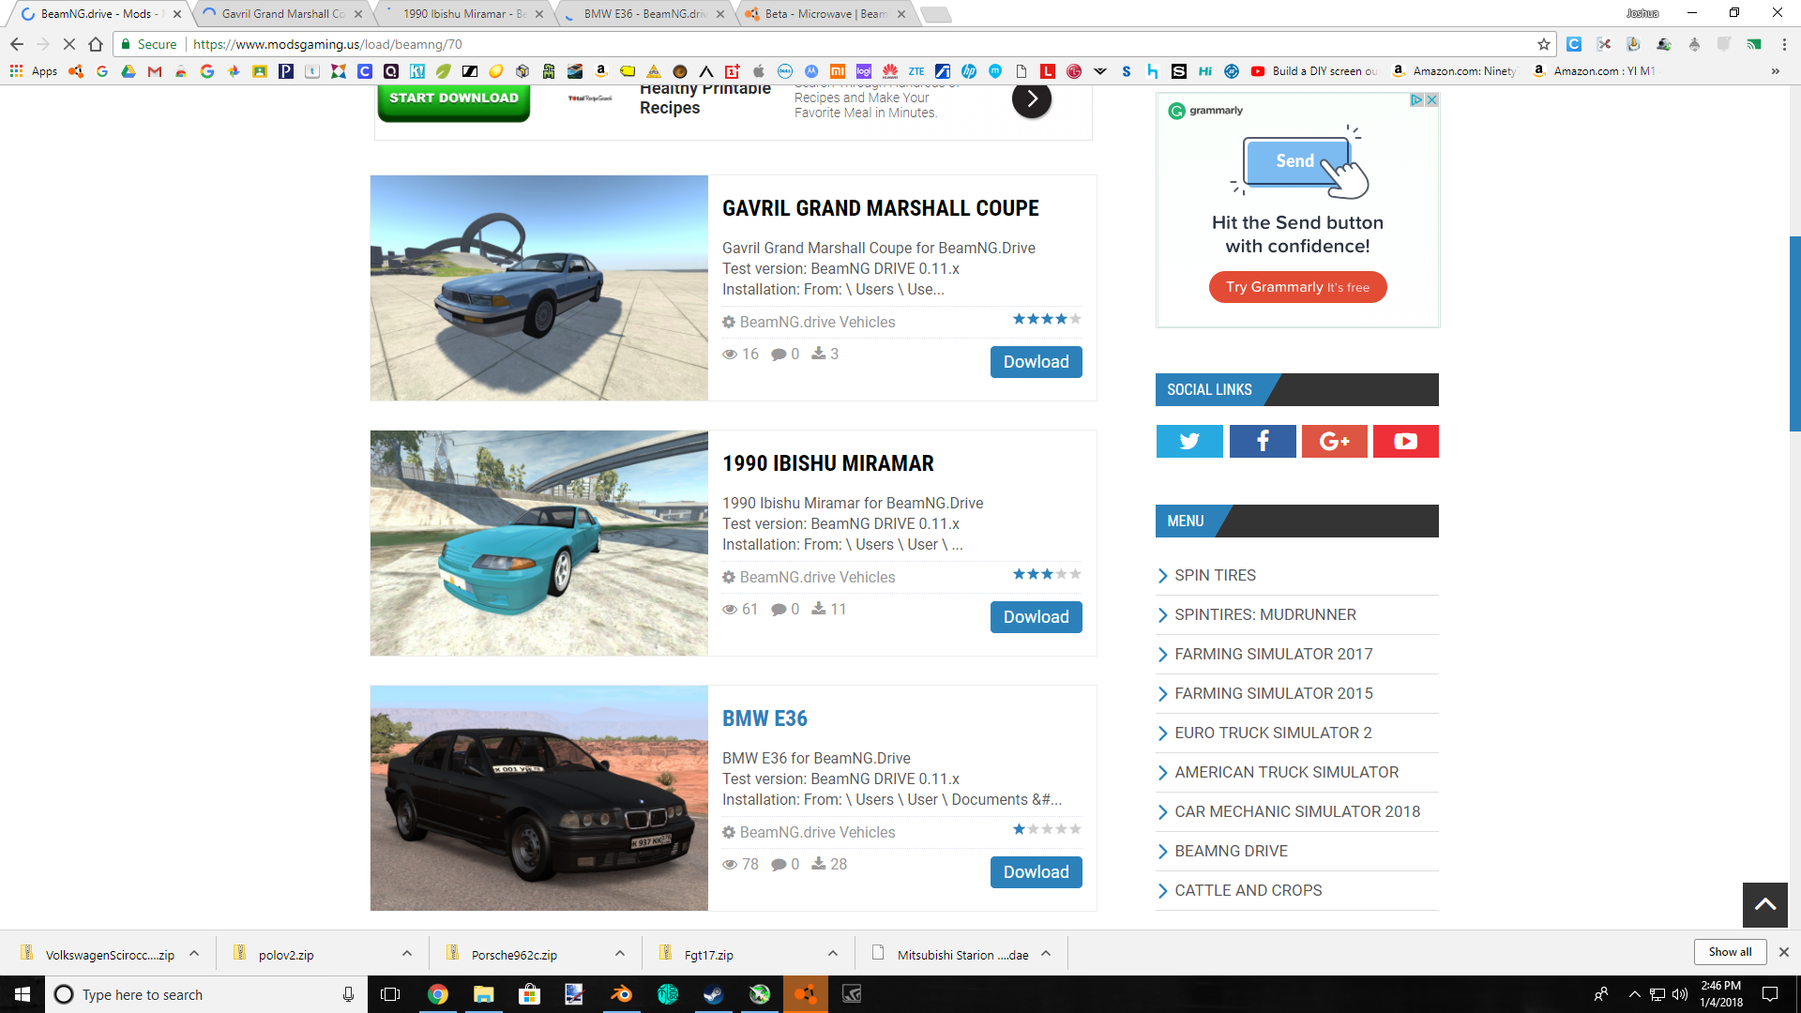Open the EURO TRUCK SIMULATOR 2 menu item
Viewport: 1801px width, 1013px height.
[x=1273, y=733]
